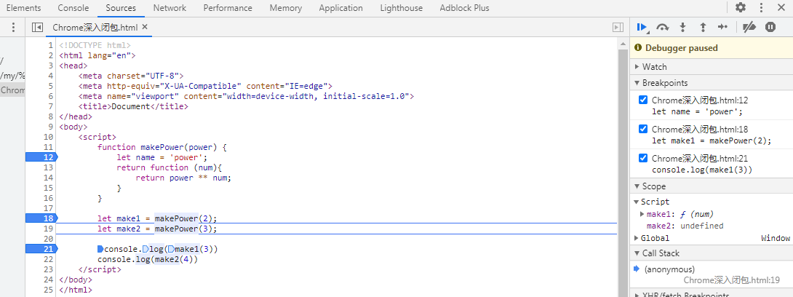Click the Step debugger button

click(722, 28)
